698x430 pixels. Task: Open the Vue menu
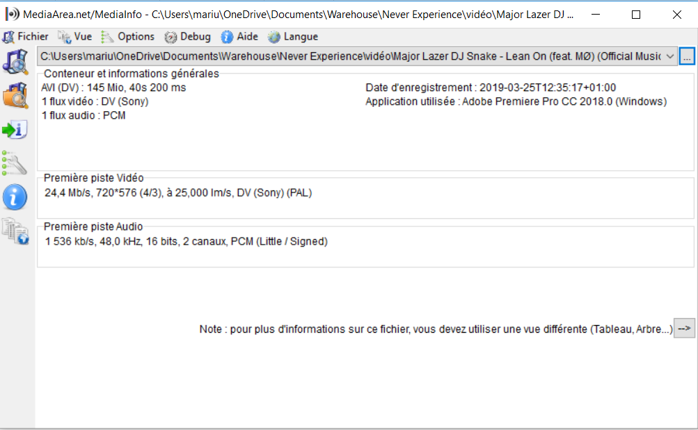[x=74, y=37]
